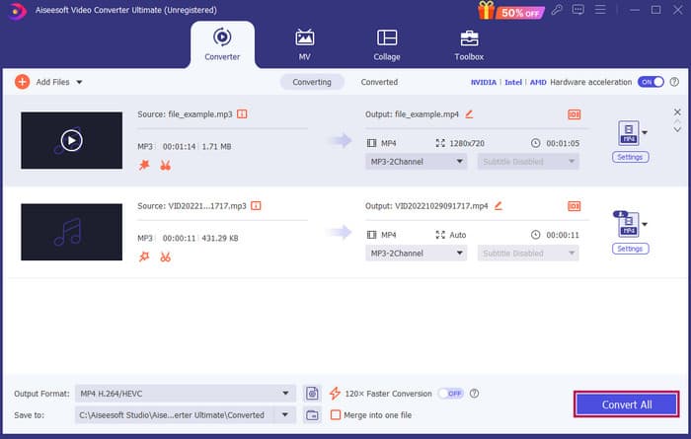Rename output file_example.mp4 with pencil icon

tap(469, 113)
